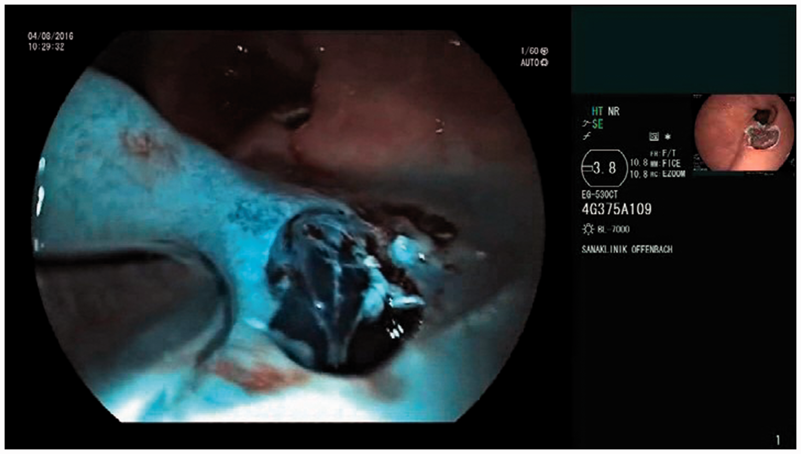Click the SANAKLINIK OFFENBACH hospital name
Image resolution: width=801 pixels, height=454 pixels.
pyautogui.click(x=627, y=249)
